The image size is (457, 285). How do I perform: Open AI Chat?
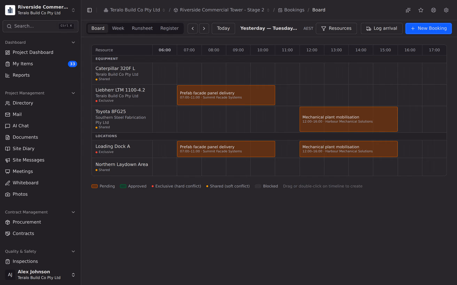40,126
